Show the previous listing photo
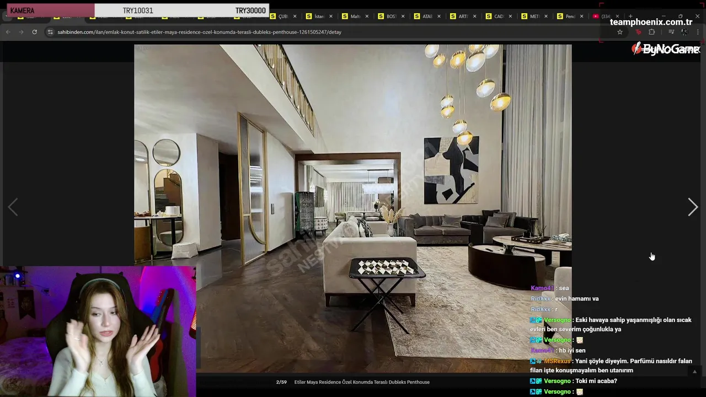 click(x=13, y=207)
